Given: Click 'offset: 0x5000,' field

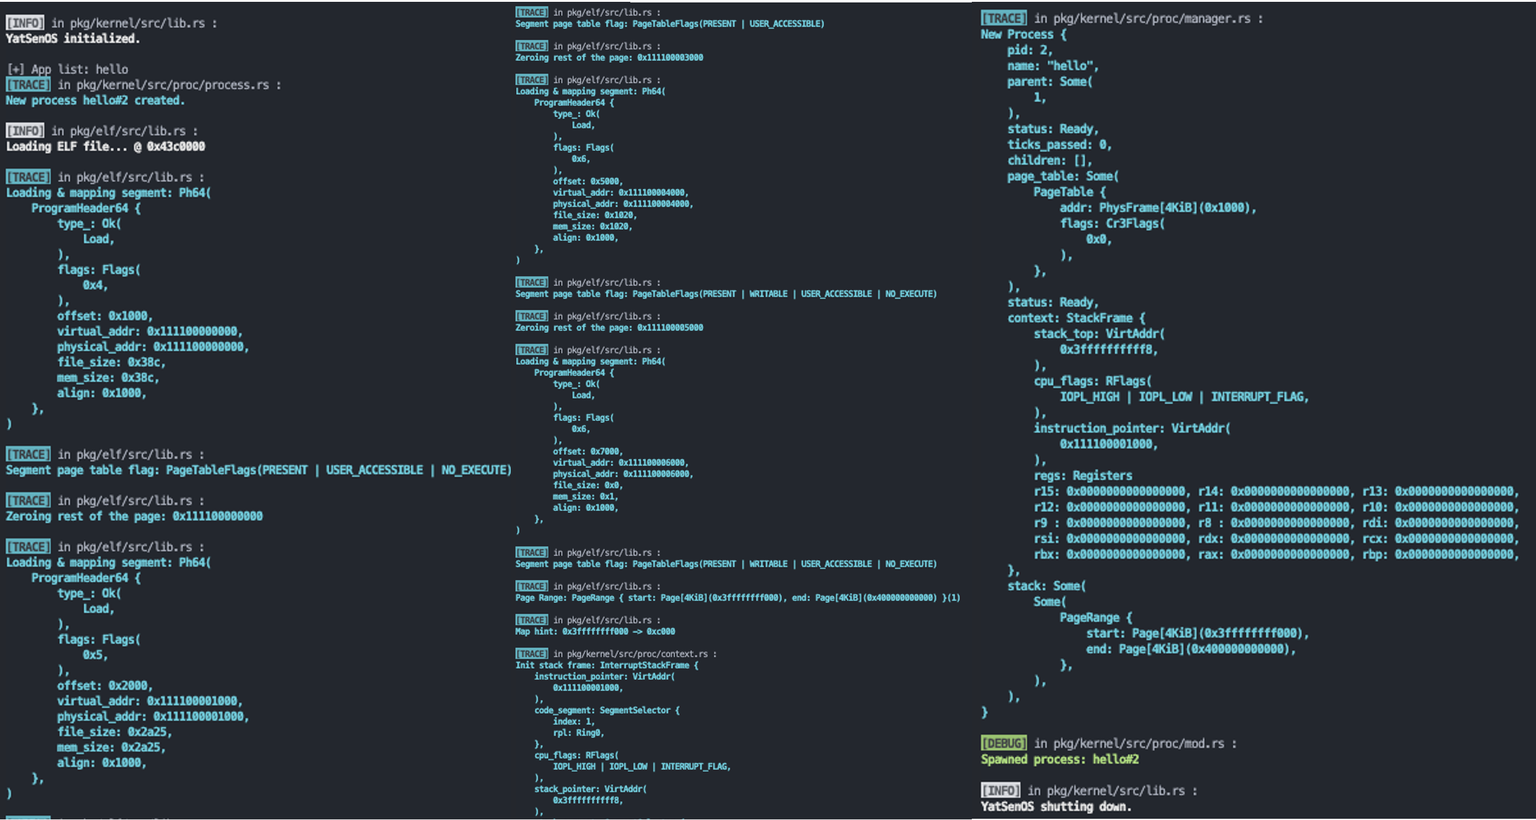Looking at the screenshot, I should [x=588, y=181].
